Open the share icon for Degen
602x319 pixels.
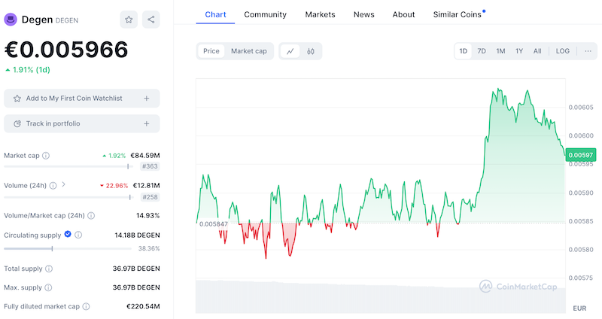pos(151,20)
